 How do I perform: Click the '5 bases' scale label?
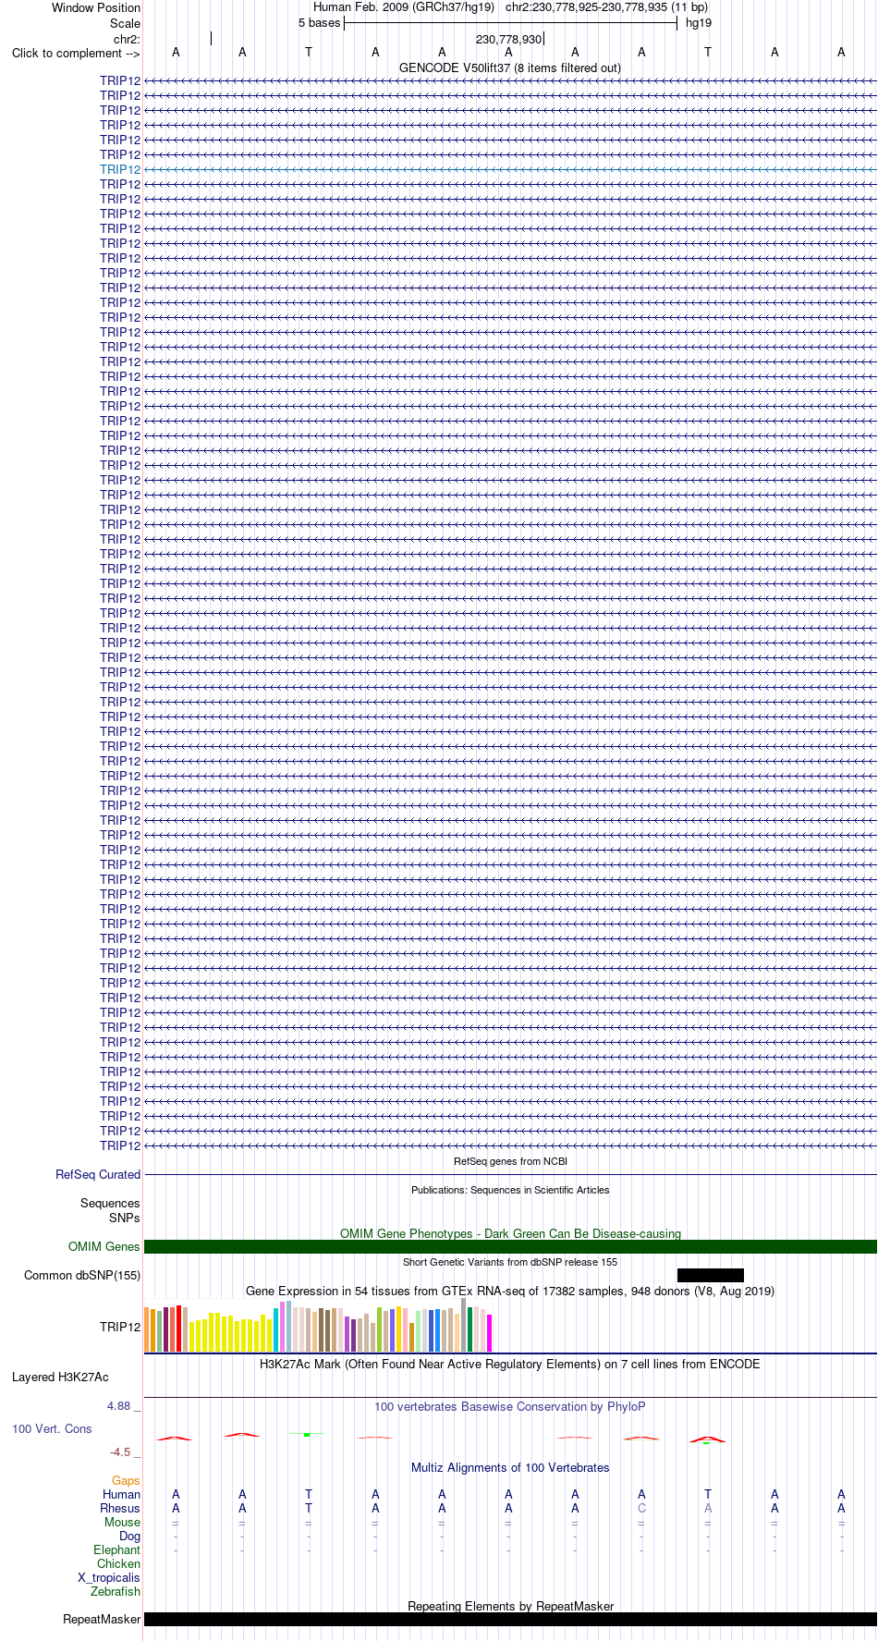(x=319, y=23)
